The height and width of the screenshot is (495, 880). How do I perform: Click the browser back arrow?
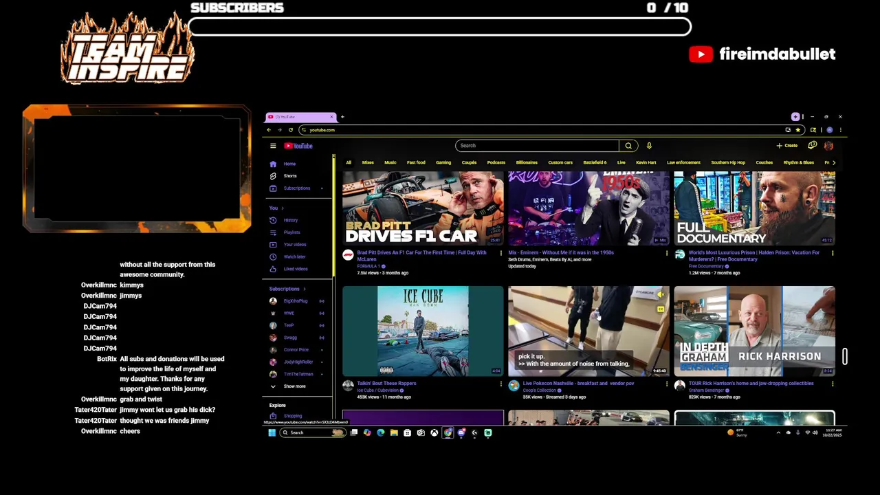[x=269, y=130]
